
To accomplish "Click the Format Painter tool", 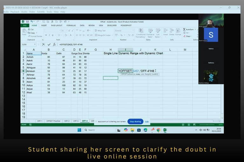I will tap(35, 36).
